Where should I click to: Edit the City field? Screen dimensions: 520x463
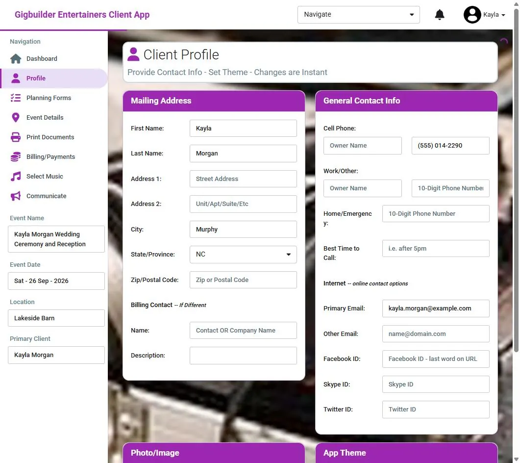click(243, 230)
